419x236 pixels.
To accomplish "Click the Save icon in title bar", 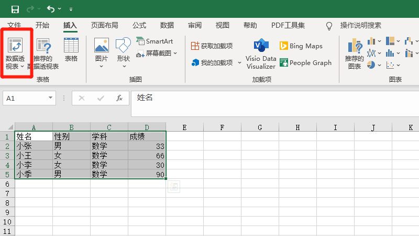I will [15, 9].
